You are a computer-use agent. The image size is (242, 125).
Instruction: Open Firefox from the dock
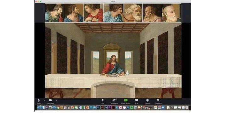(x=73, y=108)
